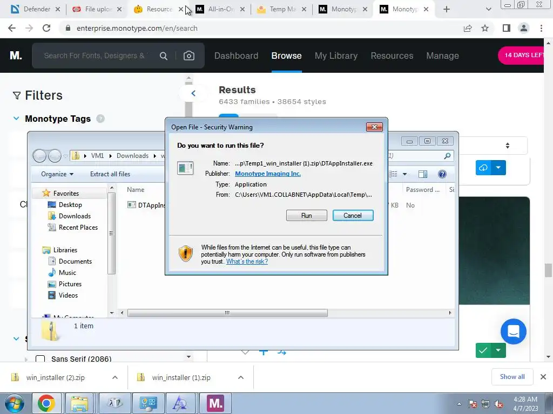Click the win_installer (1).zip download item
Screen dimensions: 553x414
181,377
